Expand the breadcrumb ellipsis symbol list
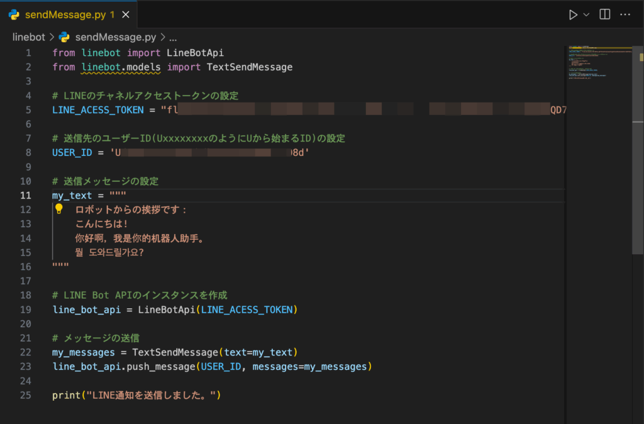The height and width of the screenshot is (424, 644). [173, 37]
